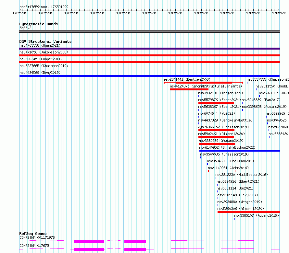
Task: Click the nsv4124875 (gnomADStructuralVariants) label
Action: (x=206, y=86)
